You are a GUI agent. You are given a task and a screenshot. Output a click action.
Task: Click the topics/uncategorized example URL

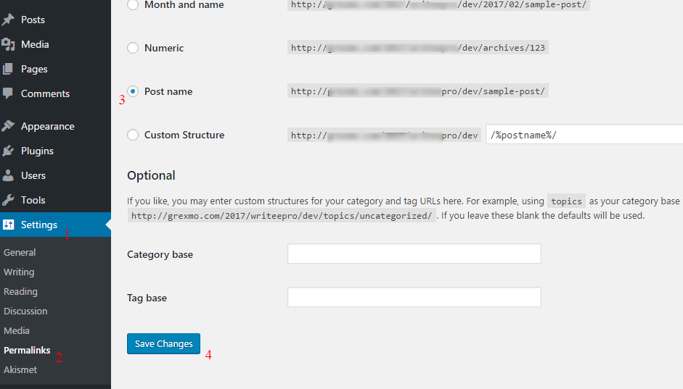tap(282, 216)
